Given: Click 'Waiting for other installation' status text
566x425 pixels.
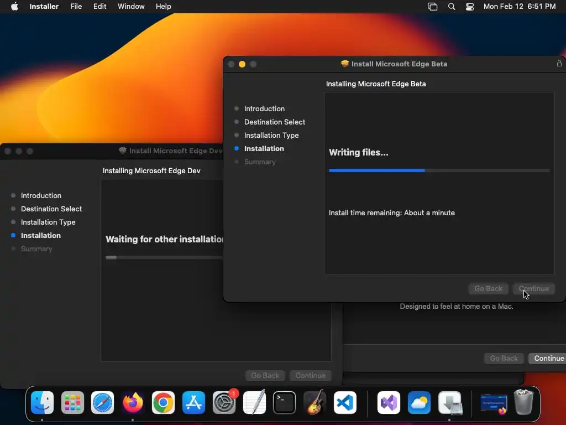Looking at the screenshot, I should pyautogui.click(x=164, y=239).
